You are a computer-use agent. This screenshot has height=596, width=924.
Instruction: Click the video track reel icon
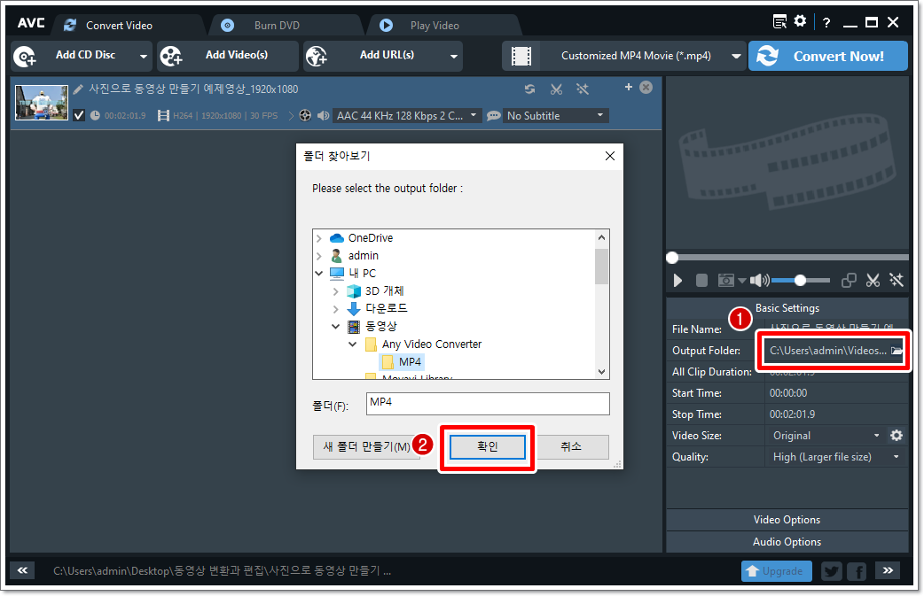pos(305,115)
